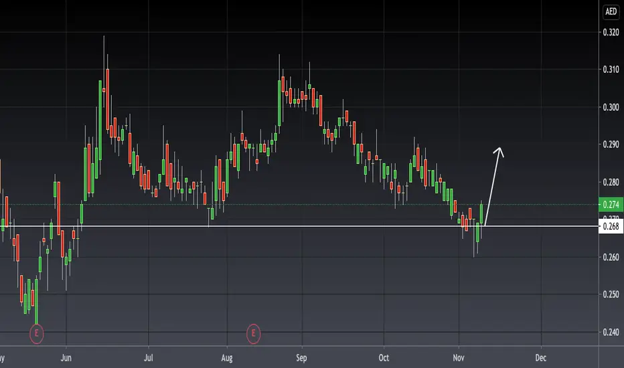Click the Oct label on time axis
This screenshot has height=368, width=624.
pyautogui.click(x=384, y=358)
